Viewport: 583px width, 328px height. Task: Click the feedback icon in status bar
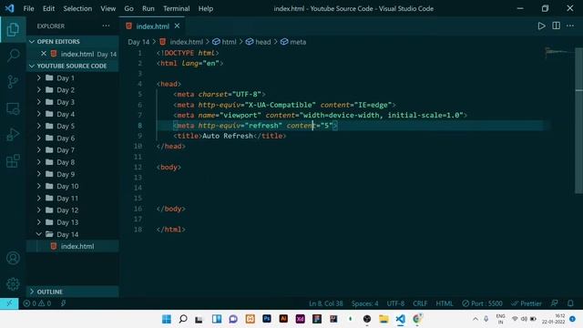555,303
